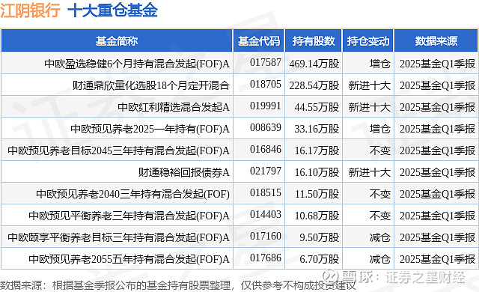This screenshot has height=292, width=479.
Task: Click the 持有股数 column header
Action: [x=314, y=40]
